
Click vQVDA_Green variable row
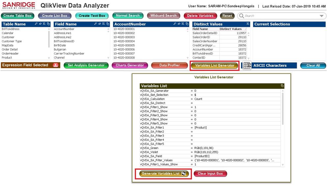point(210,148)
